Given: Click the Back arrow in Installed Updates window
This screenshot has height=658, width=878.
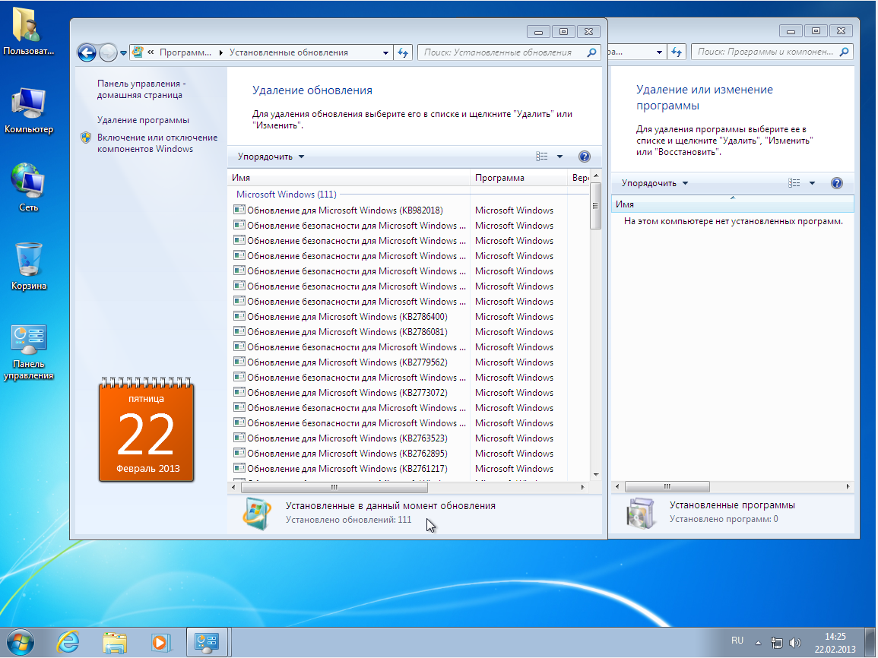Looking at the screenshot, I should [87, 52].
